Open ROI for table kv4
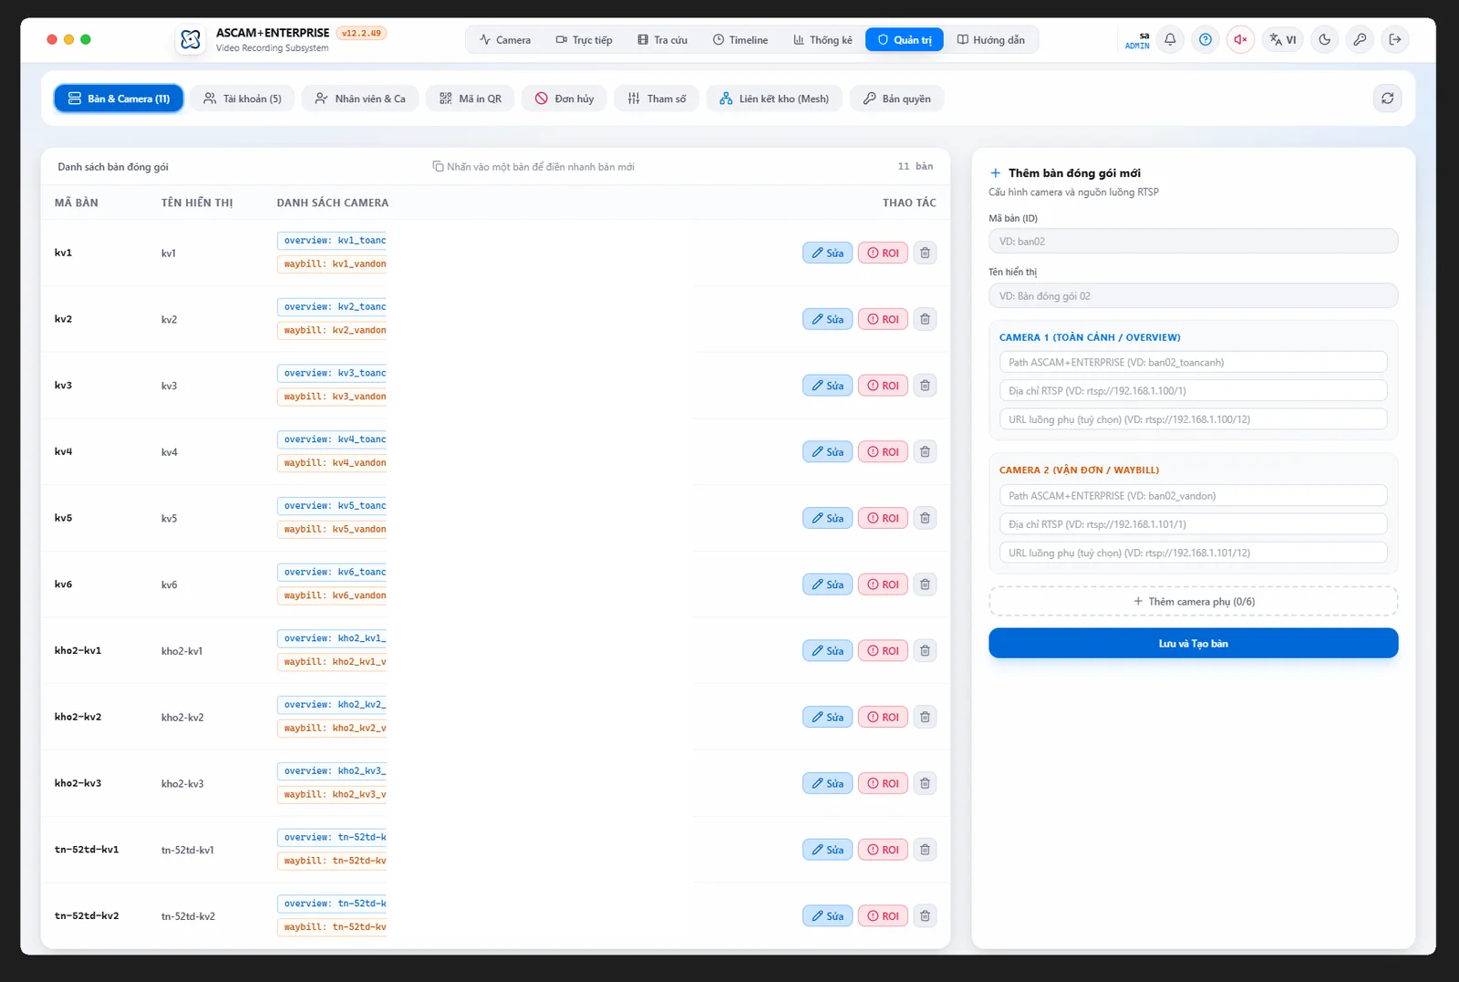 click(x=883, y=452)
